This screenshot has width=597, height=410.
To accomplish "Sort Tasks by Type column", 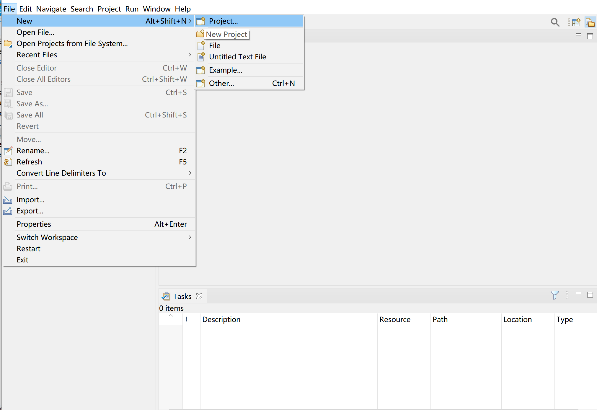I will click(576, 319).
